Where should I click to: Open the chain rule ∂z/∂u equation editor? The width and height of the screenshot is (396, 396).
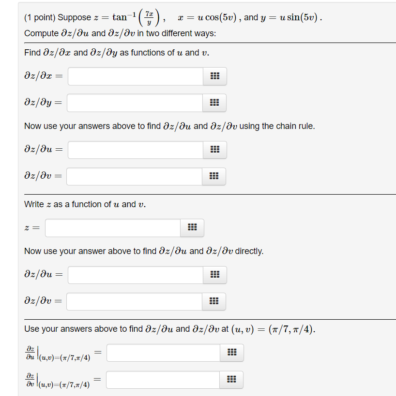[214, 150]
